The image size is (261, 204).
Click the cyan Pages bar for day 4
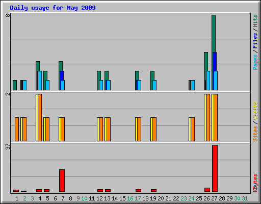(40, 81)
